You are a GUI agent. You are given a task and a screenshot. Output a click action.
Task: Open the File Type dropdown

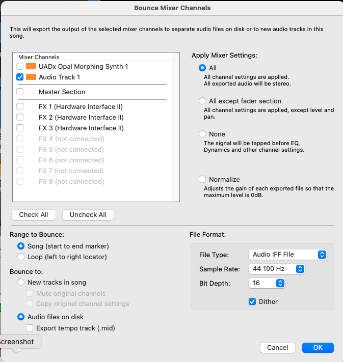coord(287,255)
